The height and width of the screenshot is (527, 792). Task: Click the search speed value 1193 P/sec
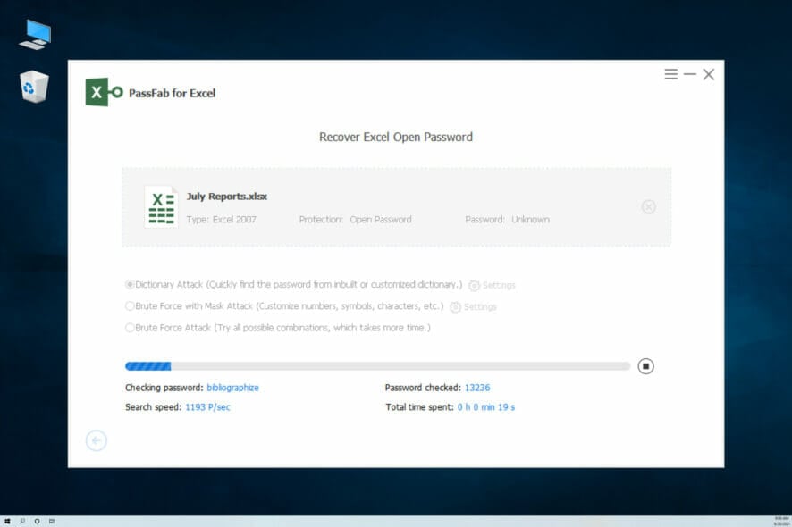click(207, 407)
